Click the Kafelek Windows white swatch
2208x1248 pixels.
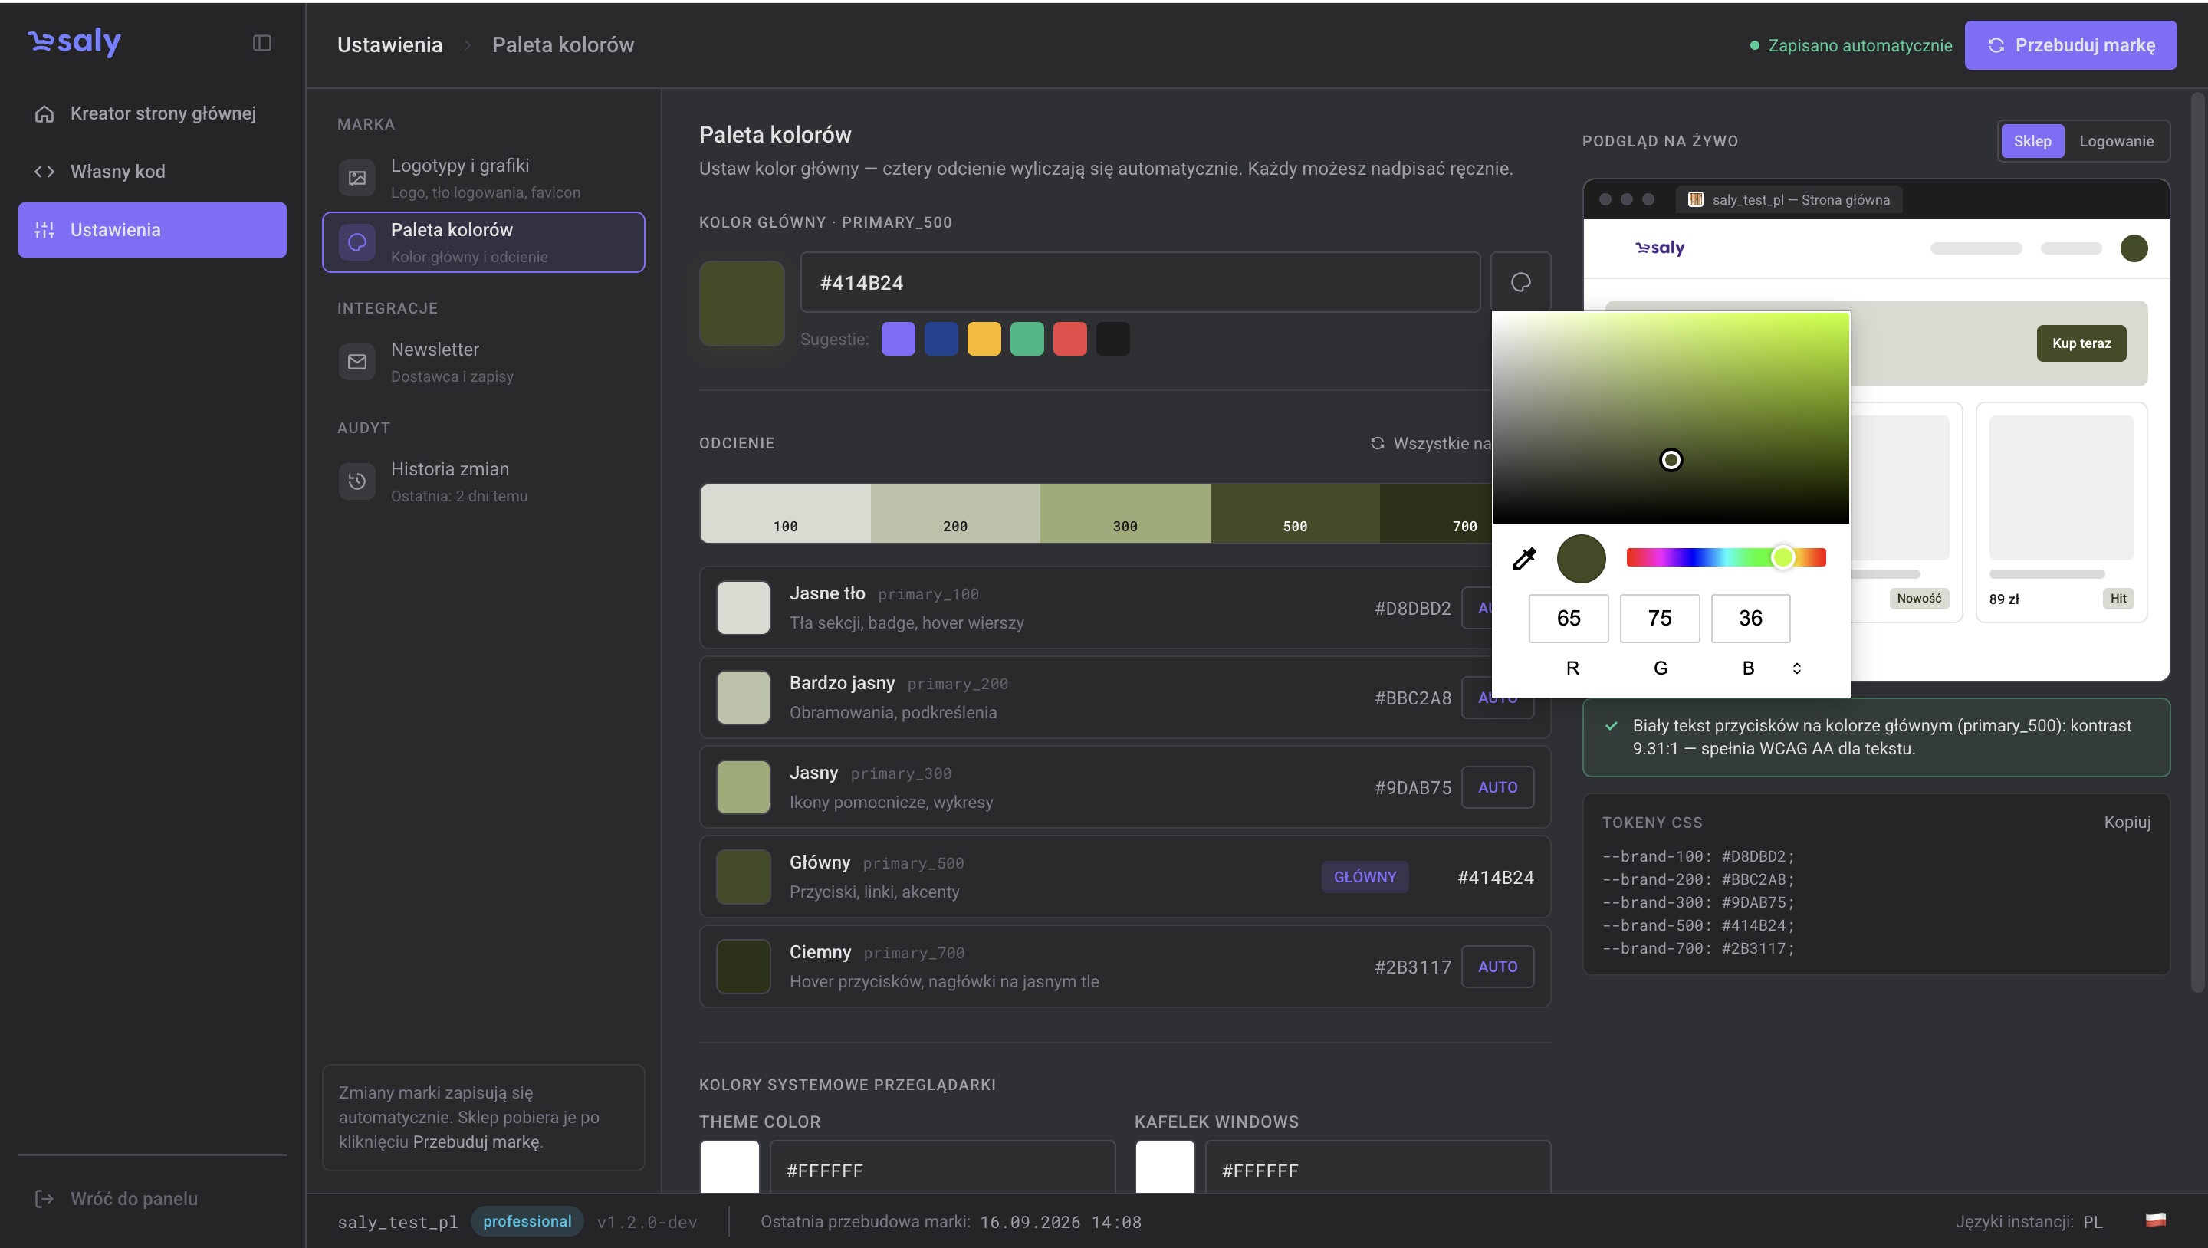[1165, 1168]
